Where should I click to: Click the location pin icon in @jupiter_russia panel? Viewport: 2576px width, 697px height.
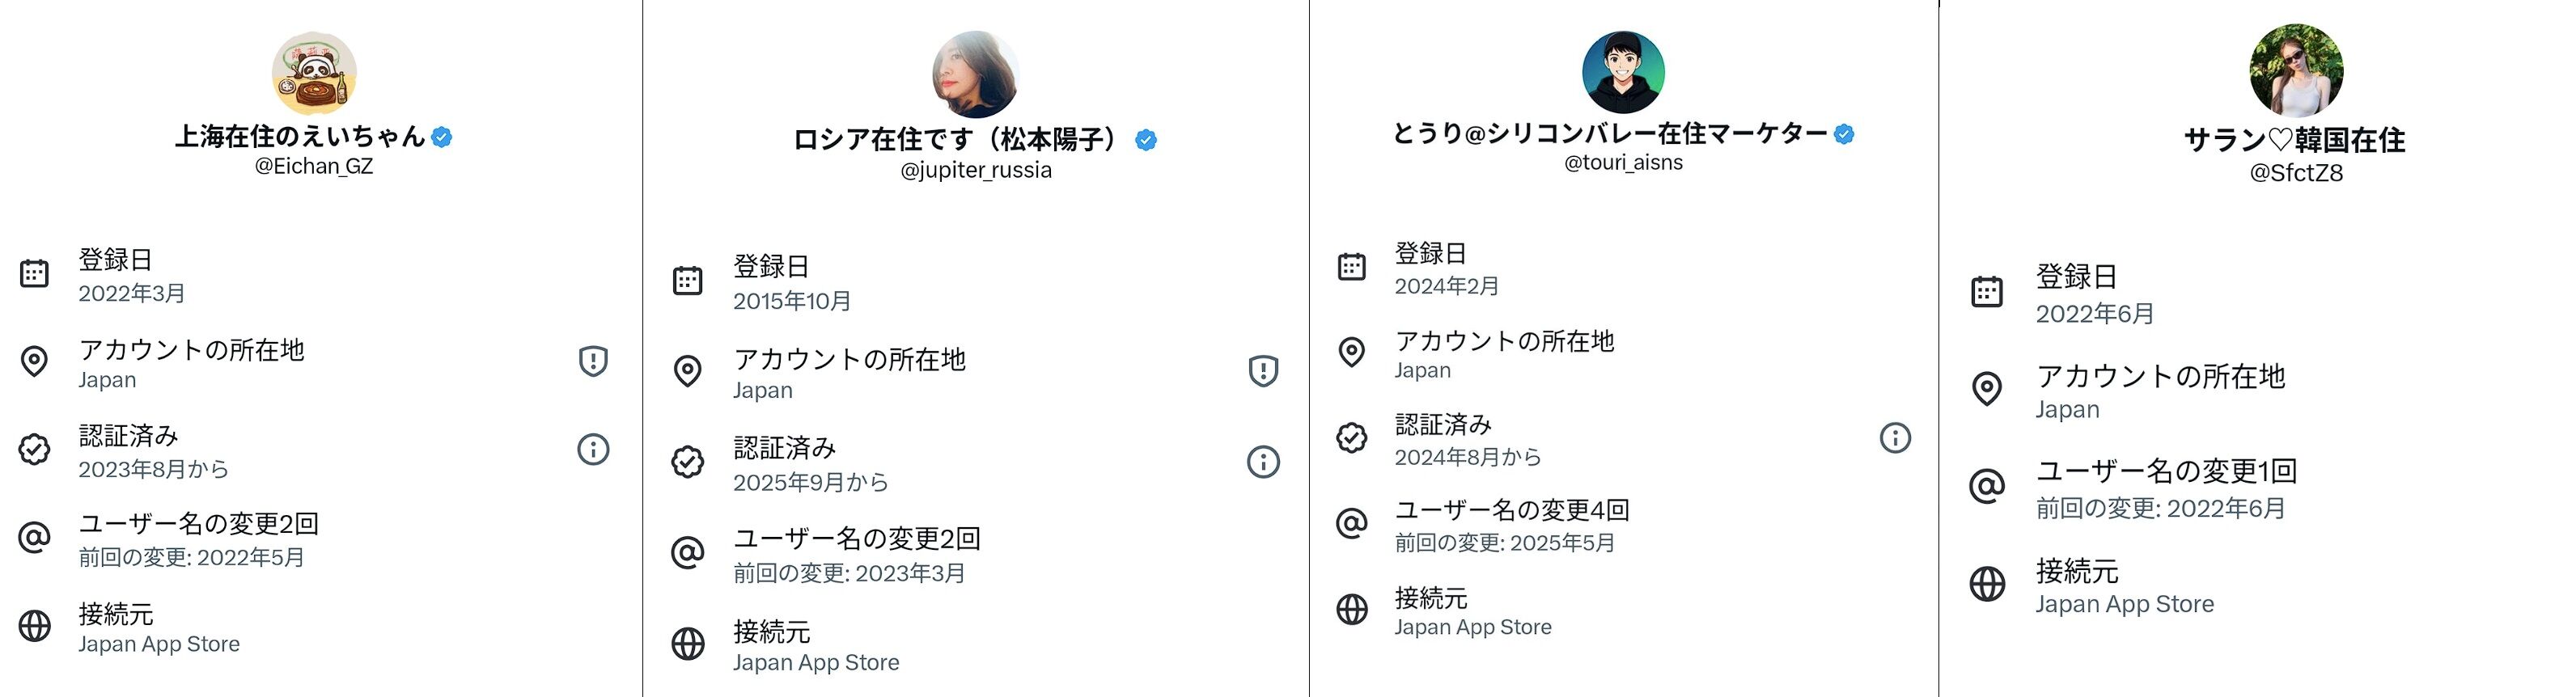coord(688,371)
